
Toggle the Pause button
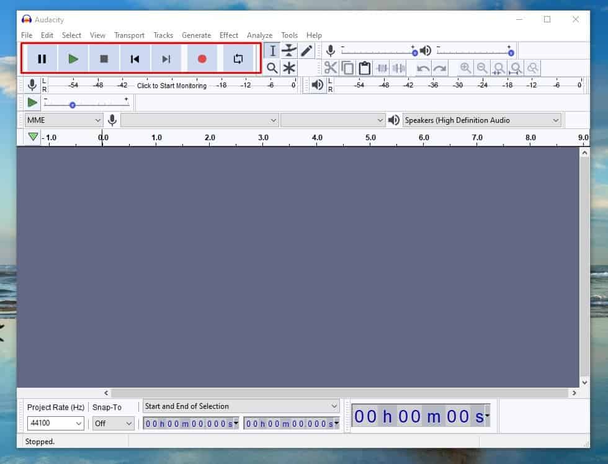[x=42, y=59]
